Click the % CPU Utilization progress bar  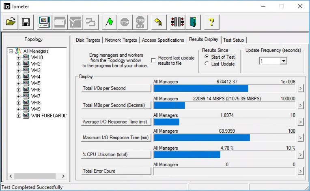224,155
